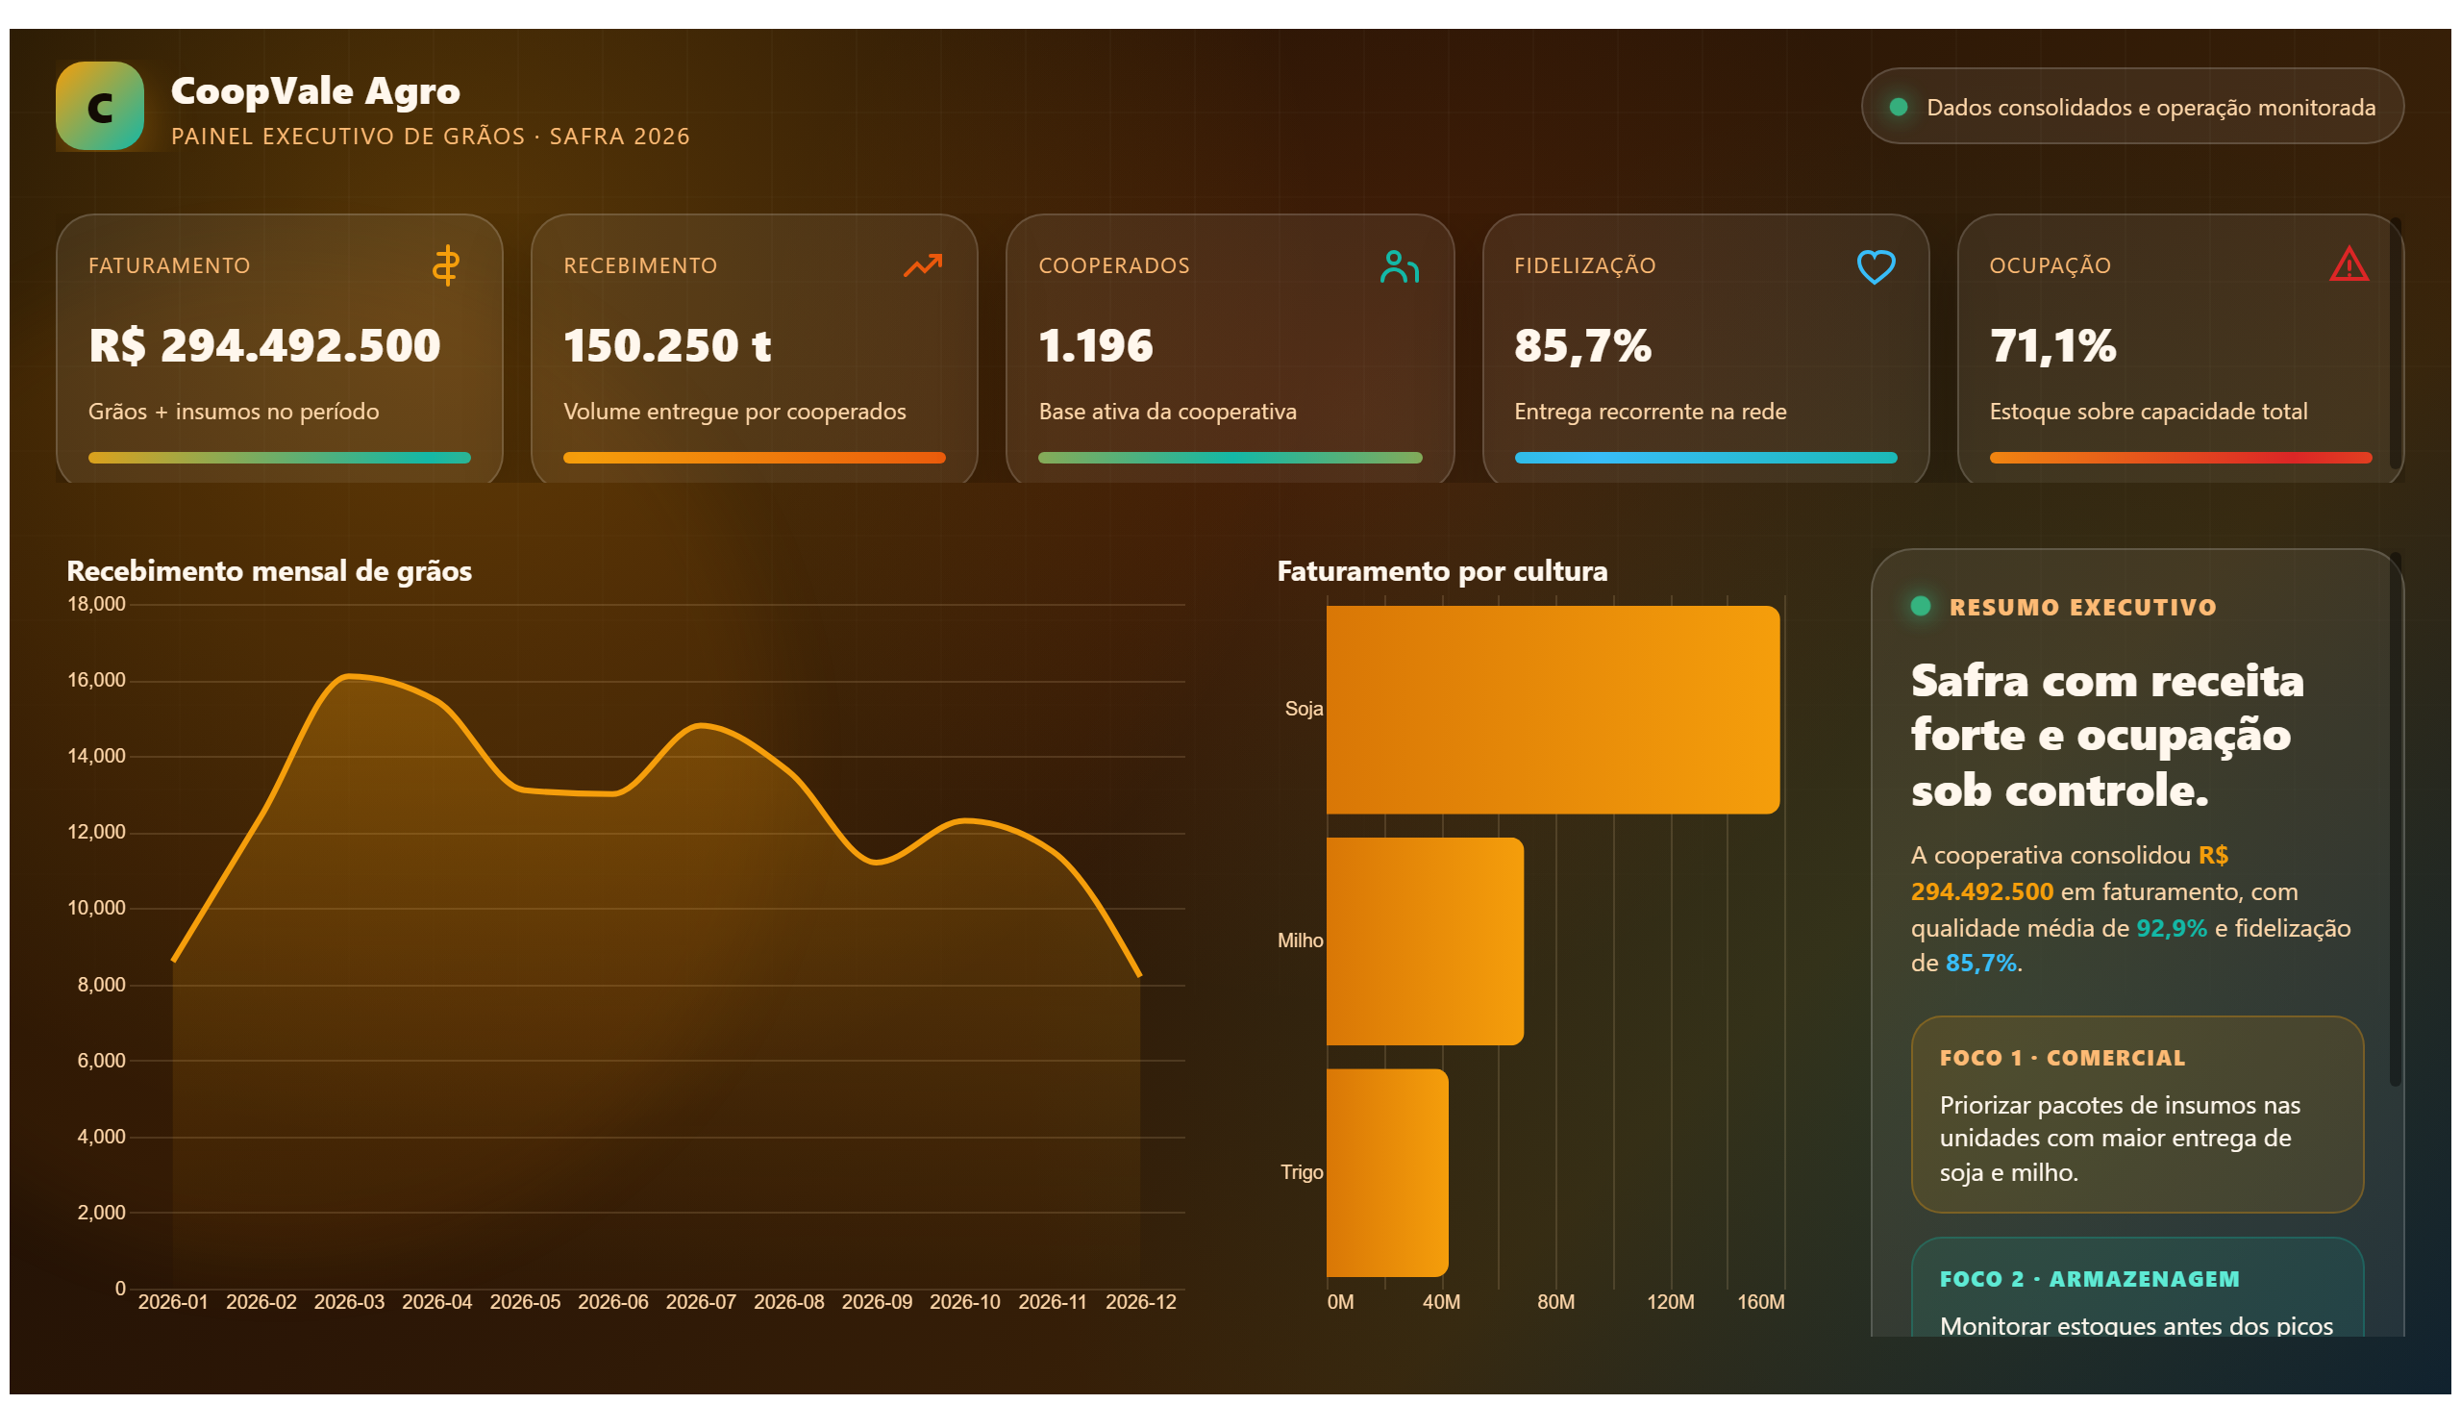This screenshot has height=1404, width=2461.
Task: Click the March peak on the line chart
Action: click(x=349, y=677)
